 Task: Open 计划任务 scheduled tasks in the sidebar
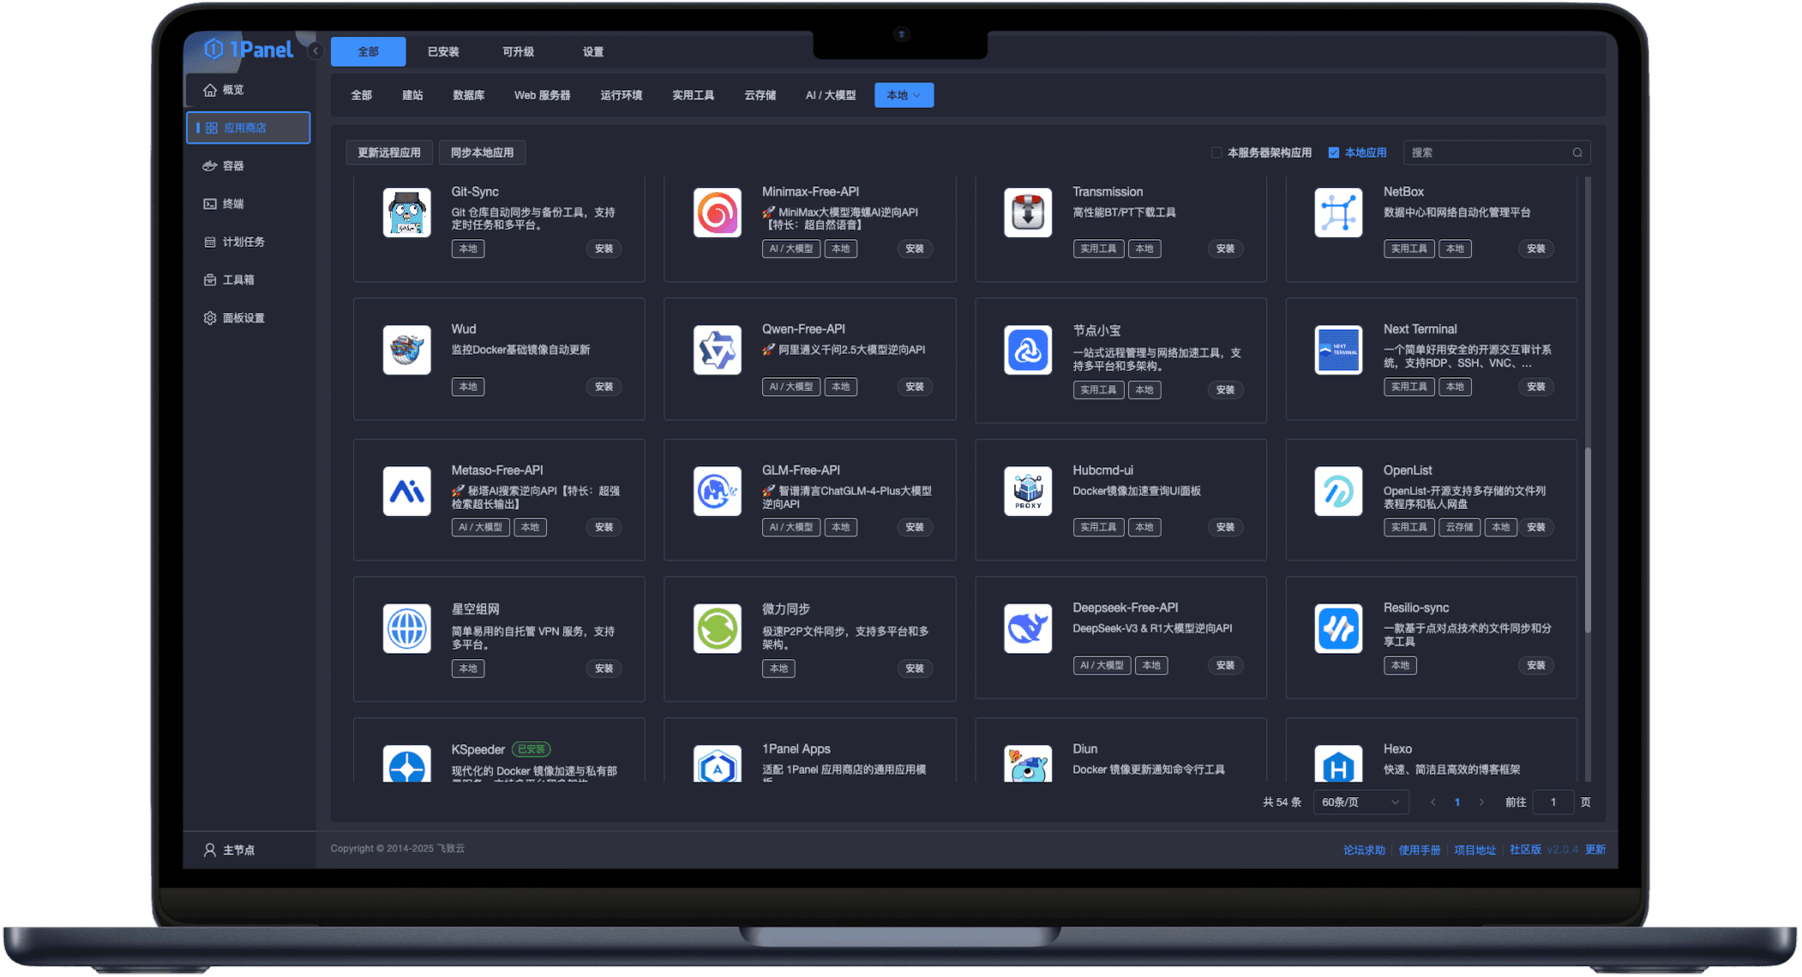248,242
